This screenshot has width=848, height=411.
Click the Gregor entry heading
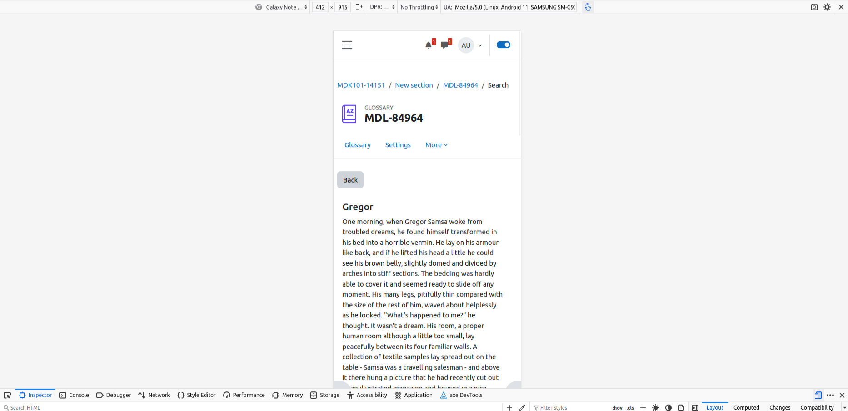(358, 207)
